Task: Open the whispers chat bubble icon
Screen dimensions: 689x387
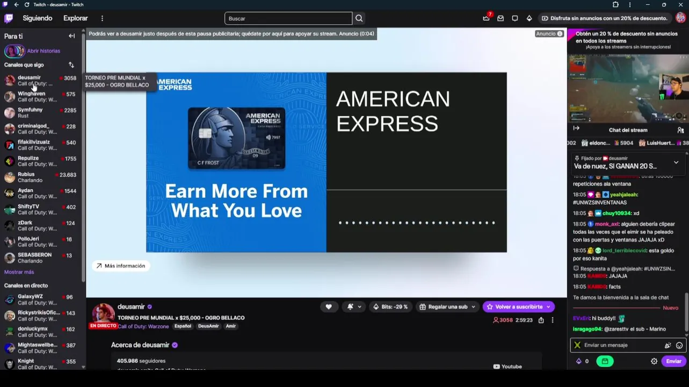Action: point(515,18)
